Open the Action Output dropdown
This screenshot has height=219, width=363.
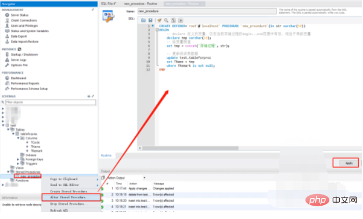(144, 178)
